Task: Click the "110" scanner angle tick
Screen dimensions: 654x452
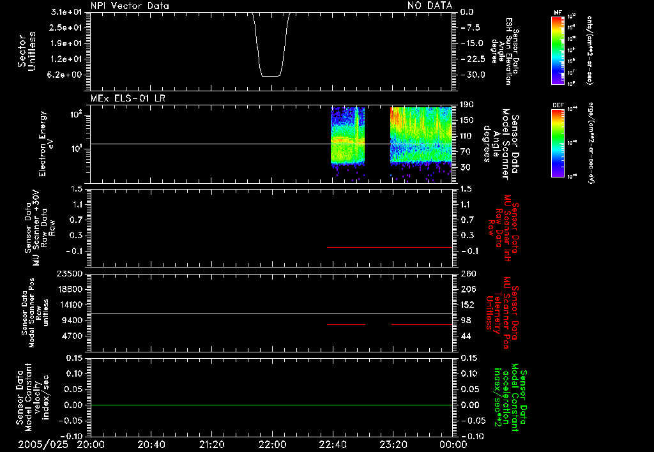Action: 467,136
